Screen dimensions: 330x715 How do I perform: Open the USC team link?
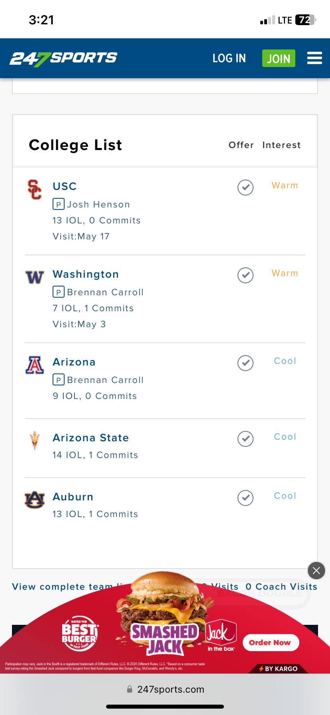click(65, 186)
